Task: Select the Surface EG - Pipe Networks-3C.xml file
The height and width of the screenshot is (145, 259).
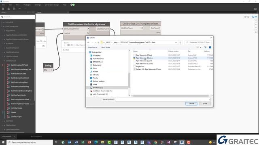Action: (x=149, y=69)
